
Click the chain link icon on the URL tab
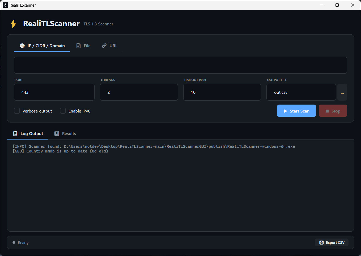click(104, 46)
